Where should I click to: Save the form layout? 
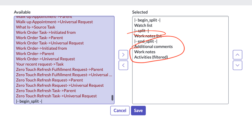[138, 111]
